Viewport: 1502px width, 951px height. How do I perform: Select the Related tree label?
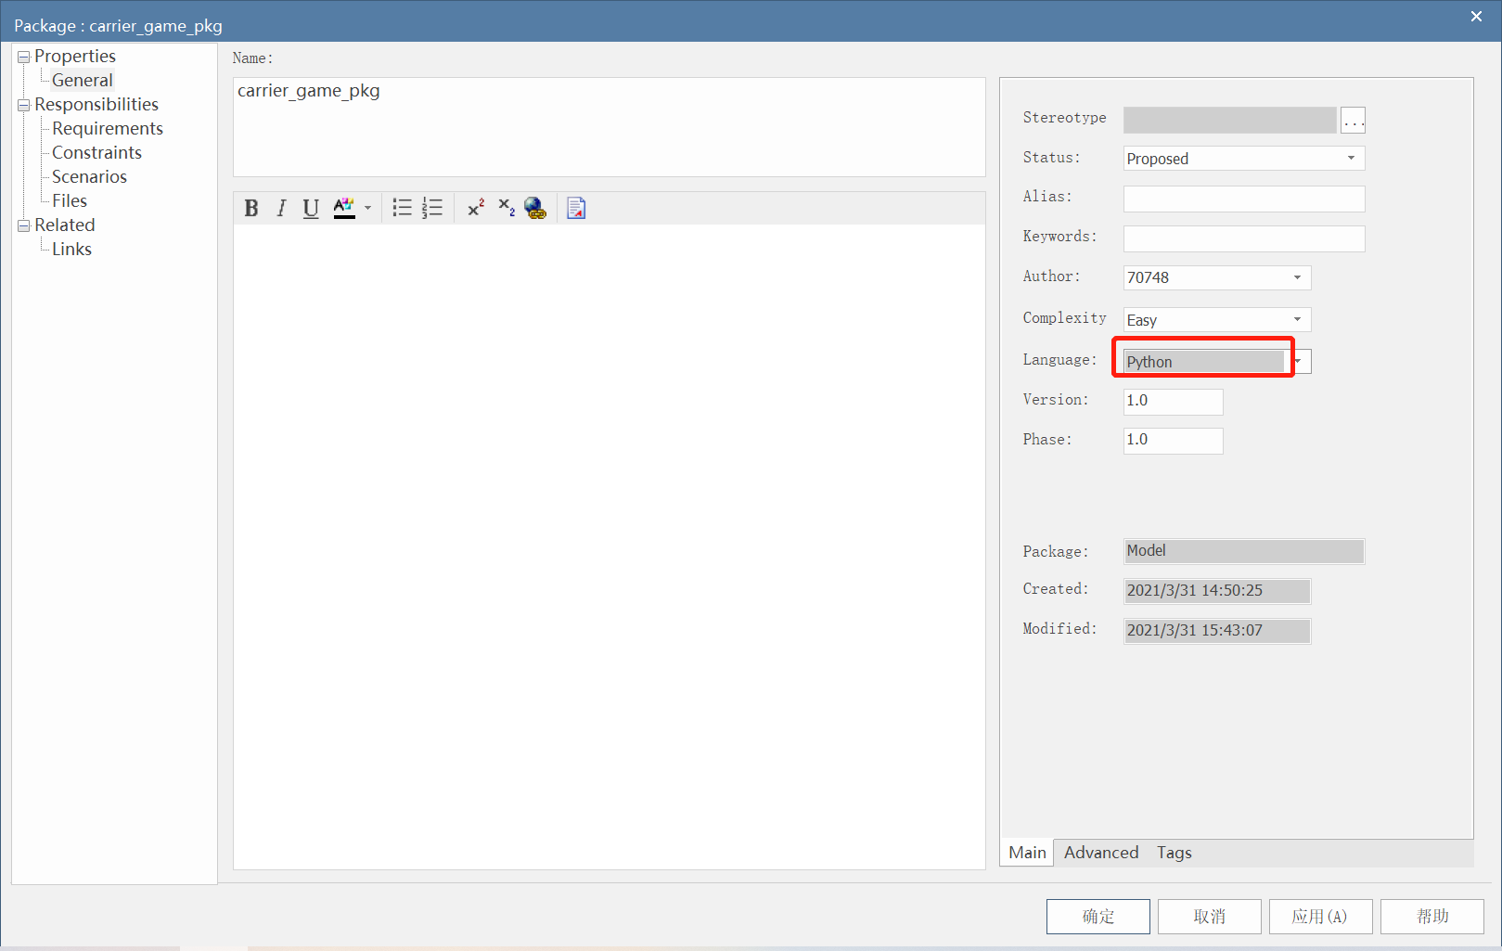pyautogui.click(x=65, y=225)
